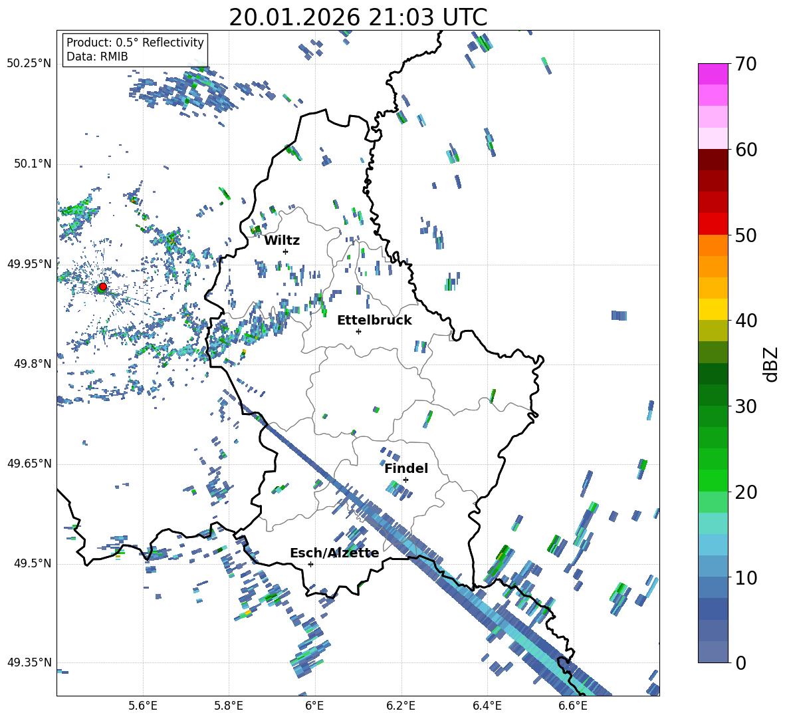Click the dark red colorbar segment below 60
The height and width of the screenshot is (719, 787).
point(713,160)
